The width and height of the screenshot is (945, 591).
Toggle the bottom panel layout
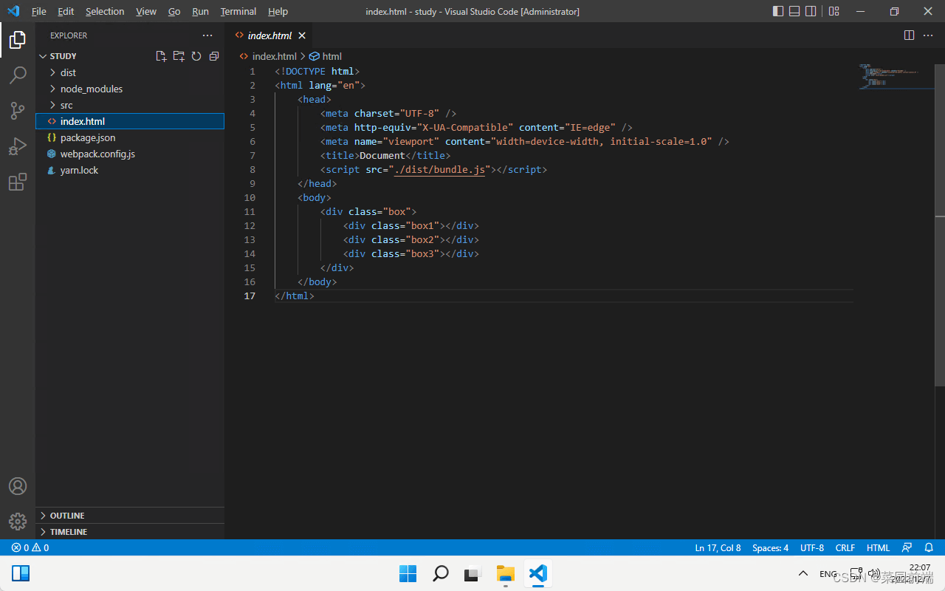(x=794, y=11)
